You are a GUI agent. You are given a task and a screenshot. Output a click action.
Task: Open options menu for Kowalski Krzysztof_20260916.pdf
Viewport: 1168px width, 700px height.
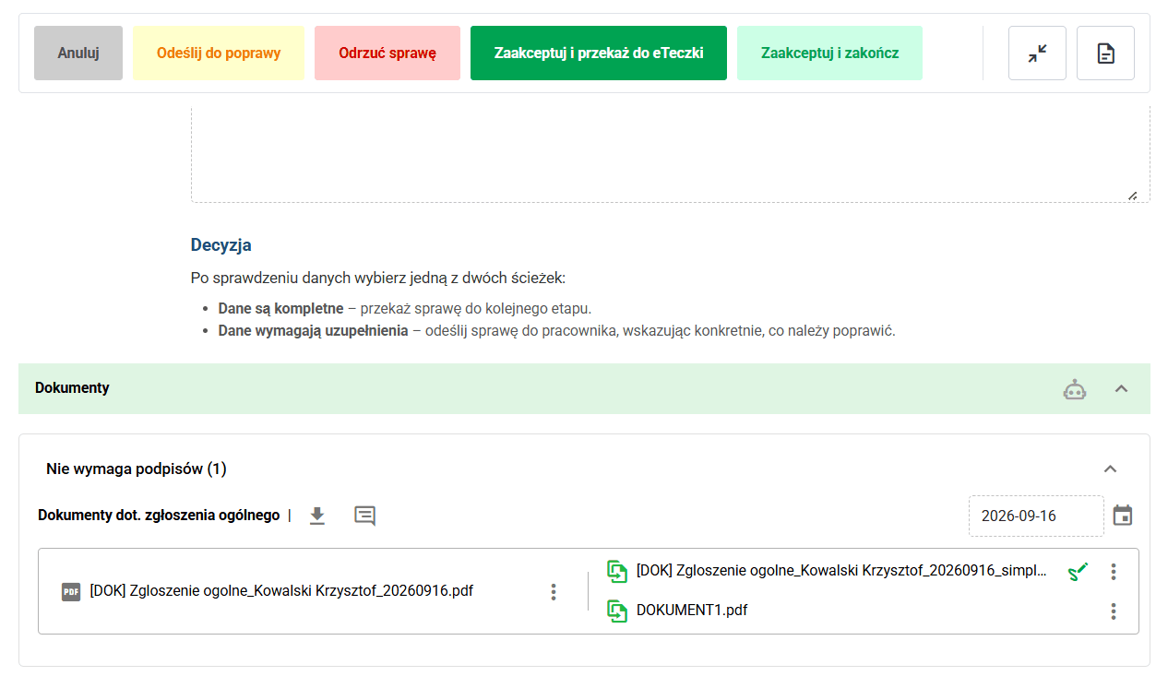click(x=554, y=592)
